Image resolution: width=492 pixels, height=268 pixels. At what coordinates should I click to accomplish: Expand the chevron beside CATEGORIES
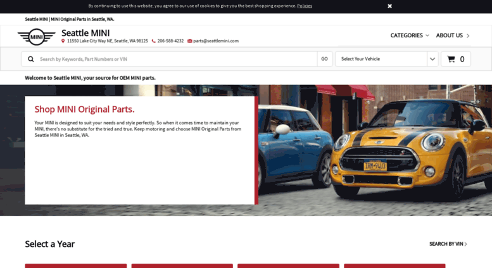tap(427, 35)
